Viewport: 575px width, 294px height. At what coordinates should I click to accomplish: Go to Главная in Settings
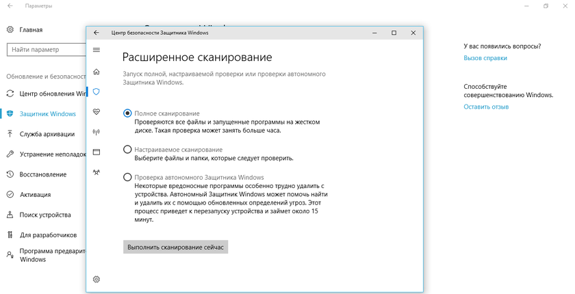[x=31, y=30]
